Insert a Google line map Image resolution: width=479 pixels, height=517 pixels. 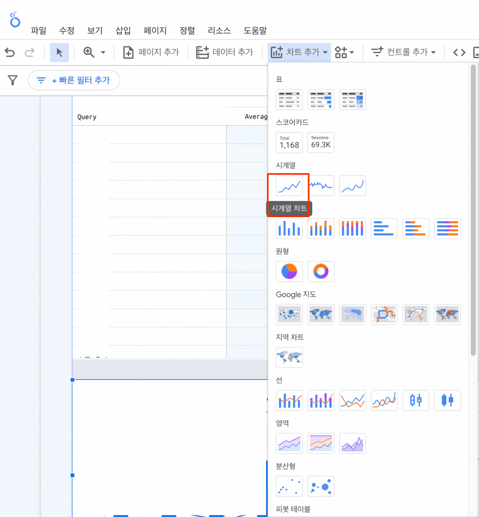[x=385, y=315]
